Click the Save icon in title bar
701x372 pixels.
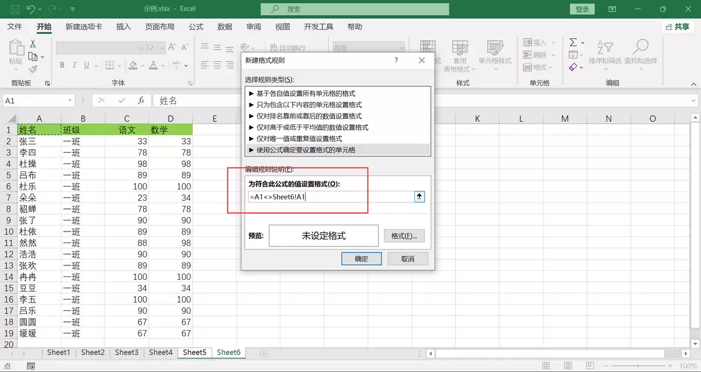pos(15,9)
